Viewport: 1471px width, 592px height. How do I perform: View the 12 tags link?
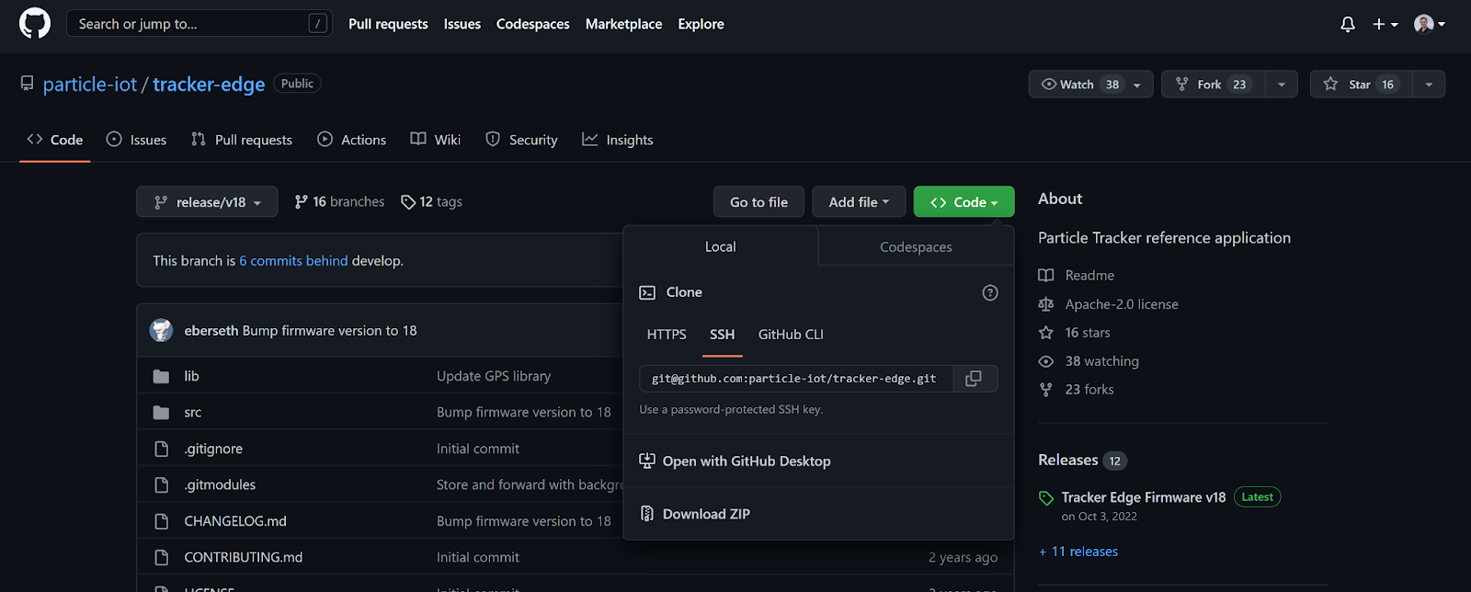coord(432,202)
